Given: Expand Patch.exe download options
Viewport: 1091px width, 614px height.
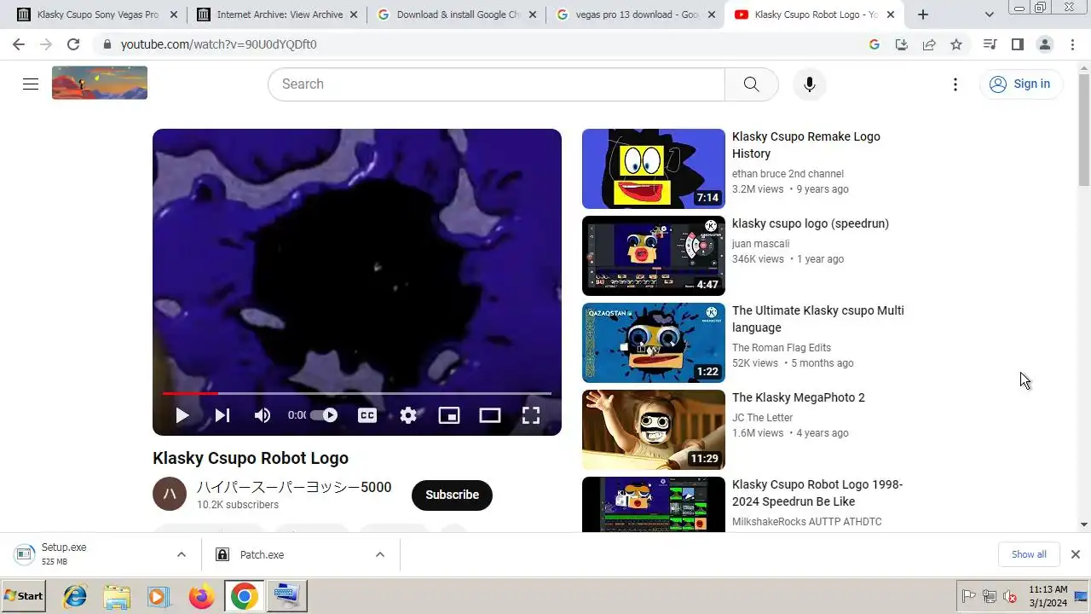Looking at the screenshot, I should point(380,554).
